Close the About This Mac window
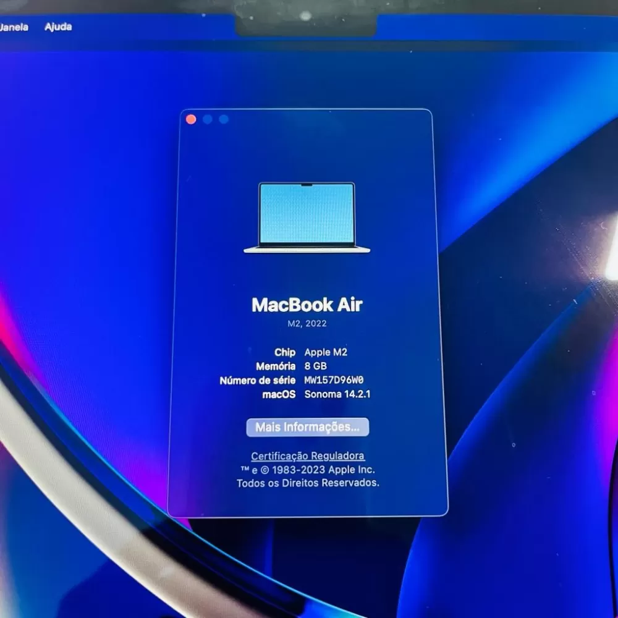This screenshot has height=618, width=618. (191, 119)
